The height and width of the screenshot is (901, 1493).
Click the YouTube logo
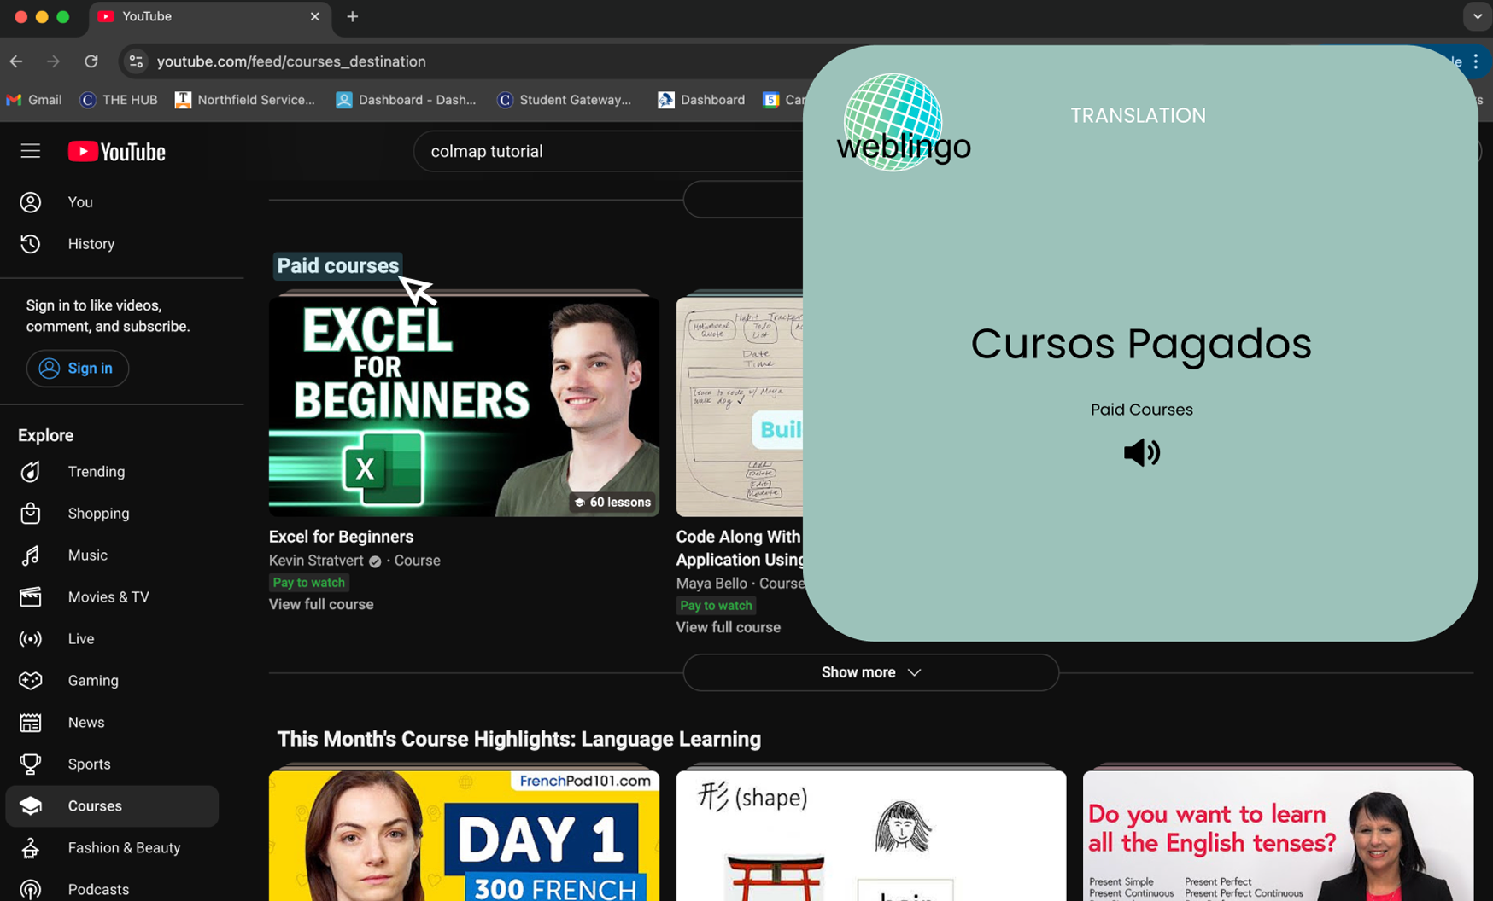(x=116, y=151)
